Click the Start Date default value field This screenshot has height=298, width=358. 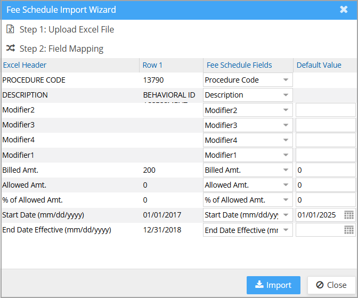pyautogui.click(x=319, y=215)
